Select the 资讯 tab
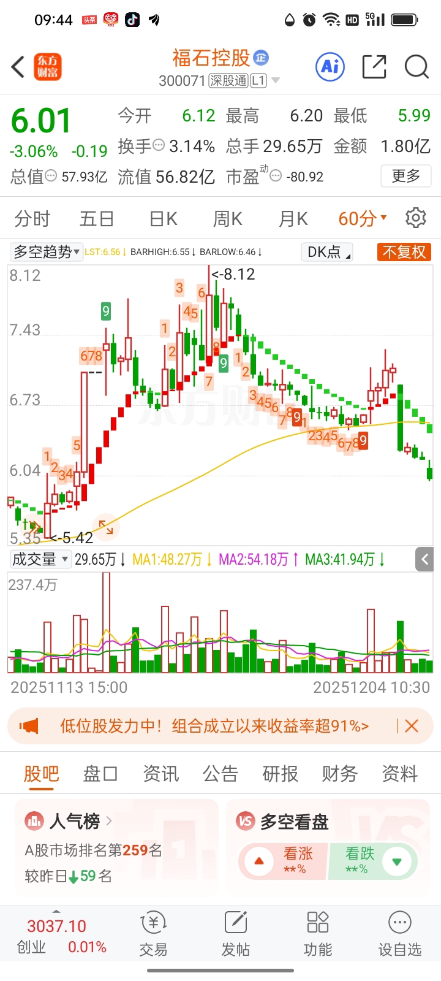This screenshot has height=981, width=441. coord(160,774)
